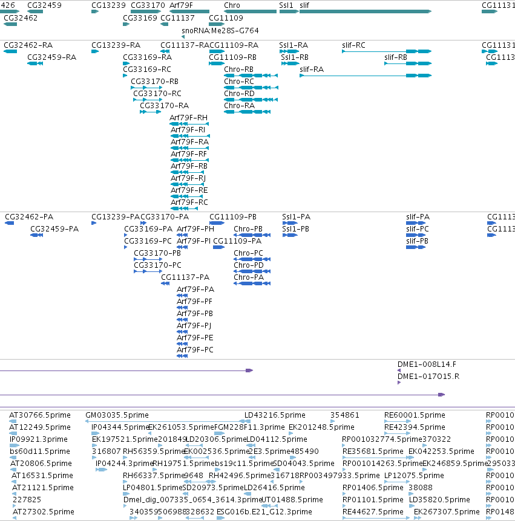Open the Chro gene label
This screenshot has width=515, height=521.
[232, 5]
